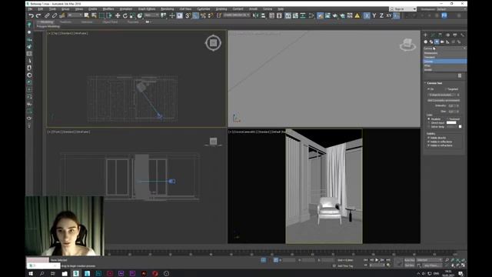Click the Set Key button
This screenshot has width=492, height=277.
pyautogui.click(x=409, y=265)
